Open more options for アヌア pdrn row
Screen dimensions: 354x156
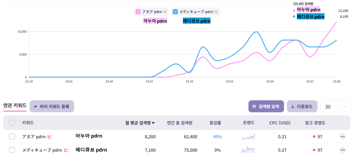point(343,137)
